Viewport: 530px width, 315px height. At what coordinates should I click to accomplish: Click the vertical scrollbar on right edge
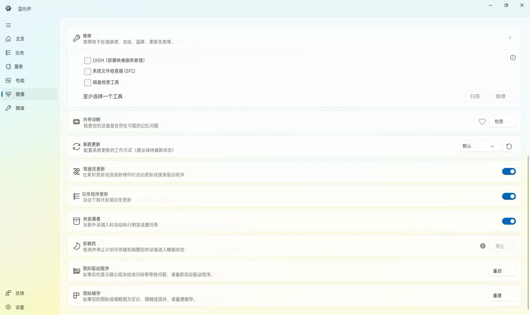[x=528, y=232]
